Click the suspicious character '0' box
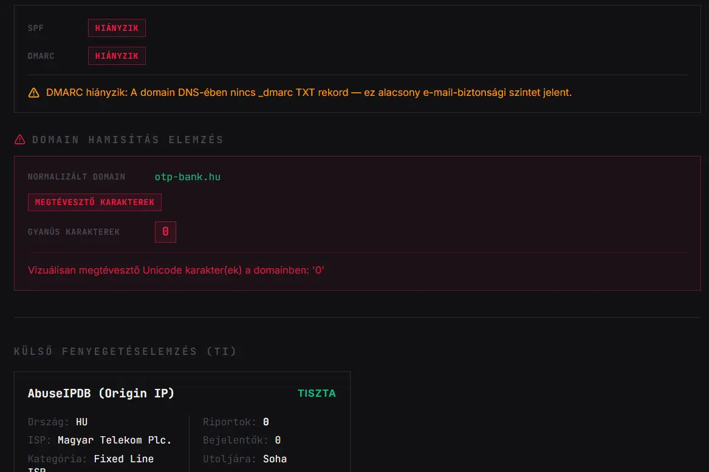This screenshot has width=709, height=472. [165, 232]
